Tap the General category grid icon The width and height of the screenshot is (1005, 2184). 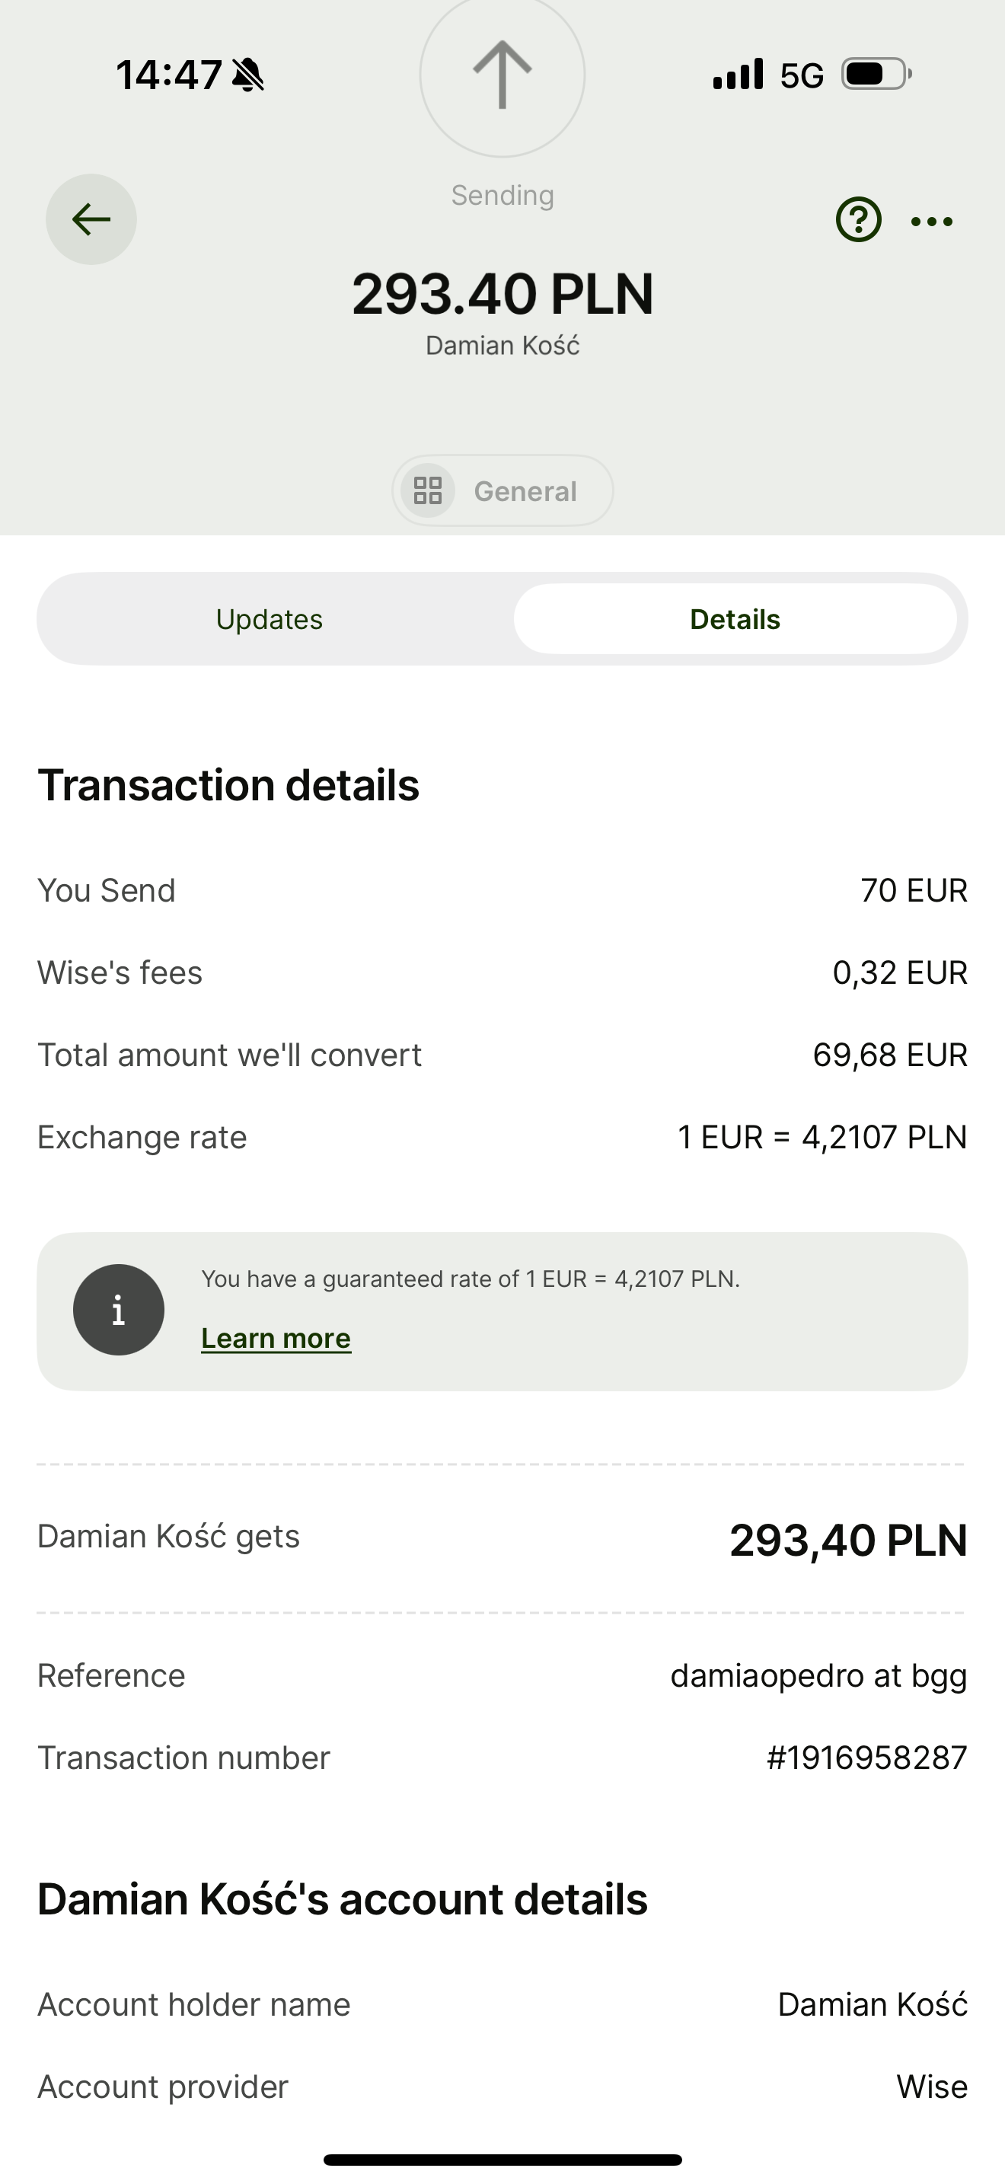click(x=428, y=491)
